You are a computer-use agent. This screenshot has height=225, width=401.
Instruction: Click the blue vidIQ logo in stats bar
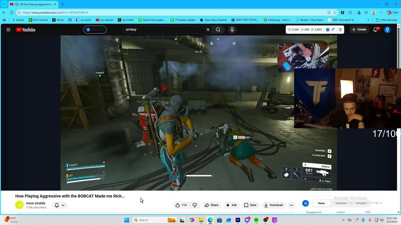click(x=328, y=30)
